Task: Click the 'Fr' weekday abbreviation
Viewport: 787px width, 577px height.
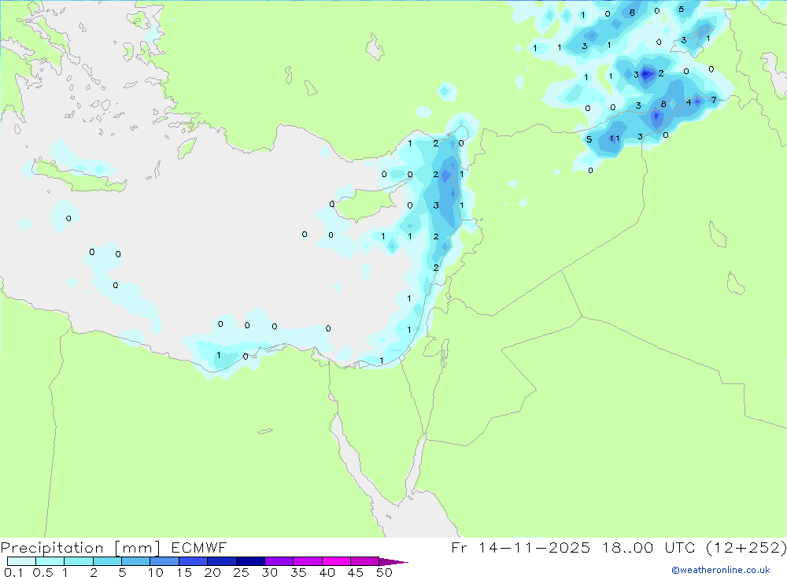Action: [x=460, y=547]
